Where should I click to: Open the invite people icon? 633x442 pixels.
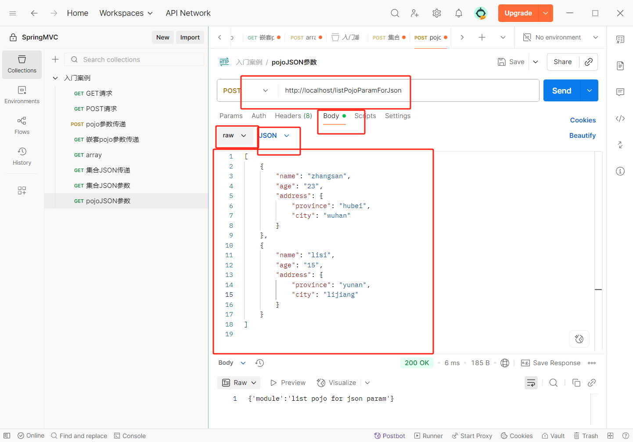[415, 13]
